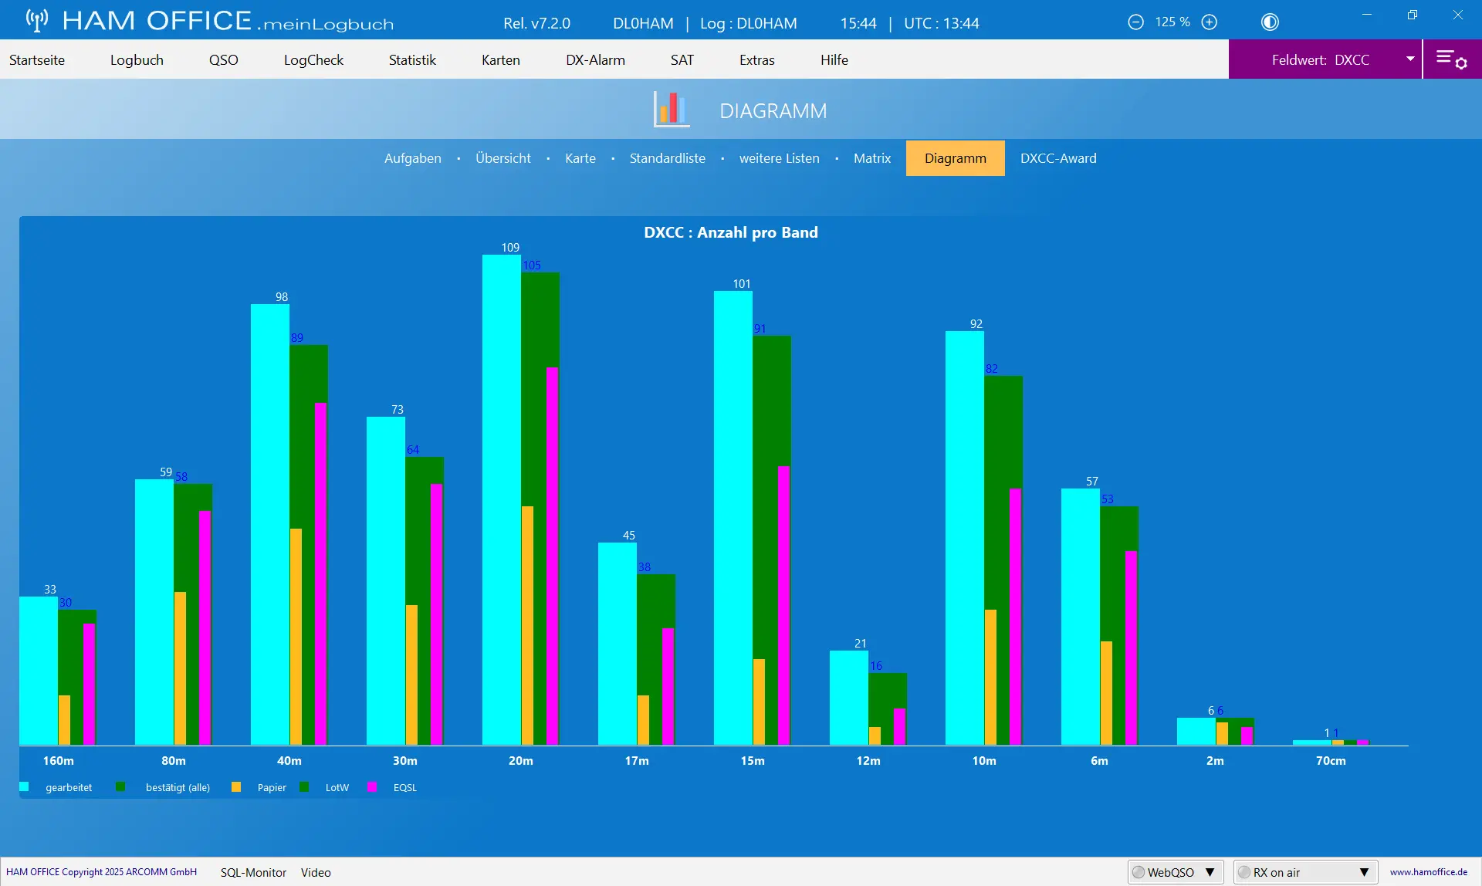Click the WebQSO status circle
Screen dimensions: 1482x886
[1139, 872]
